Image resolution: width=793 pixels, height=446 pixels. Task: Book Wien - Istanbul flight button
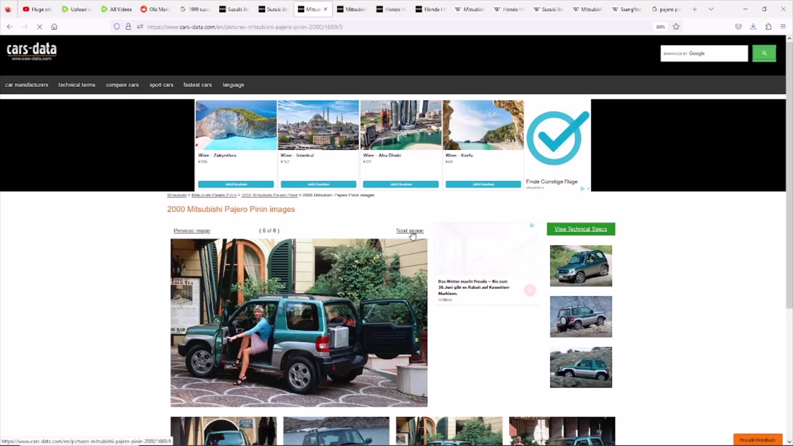(x=318, y=184)
